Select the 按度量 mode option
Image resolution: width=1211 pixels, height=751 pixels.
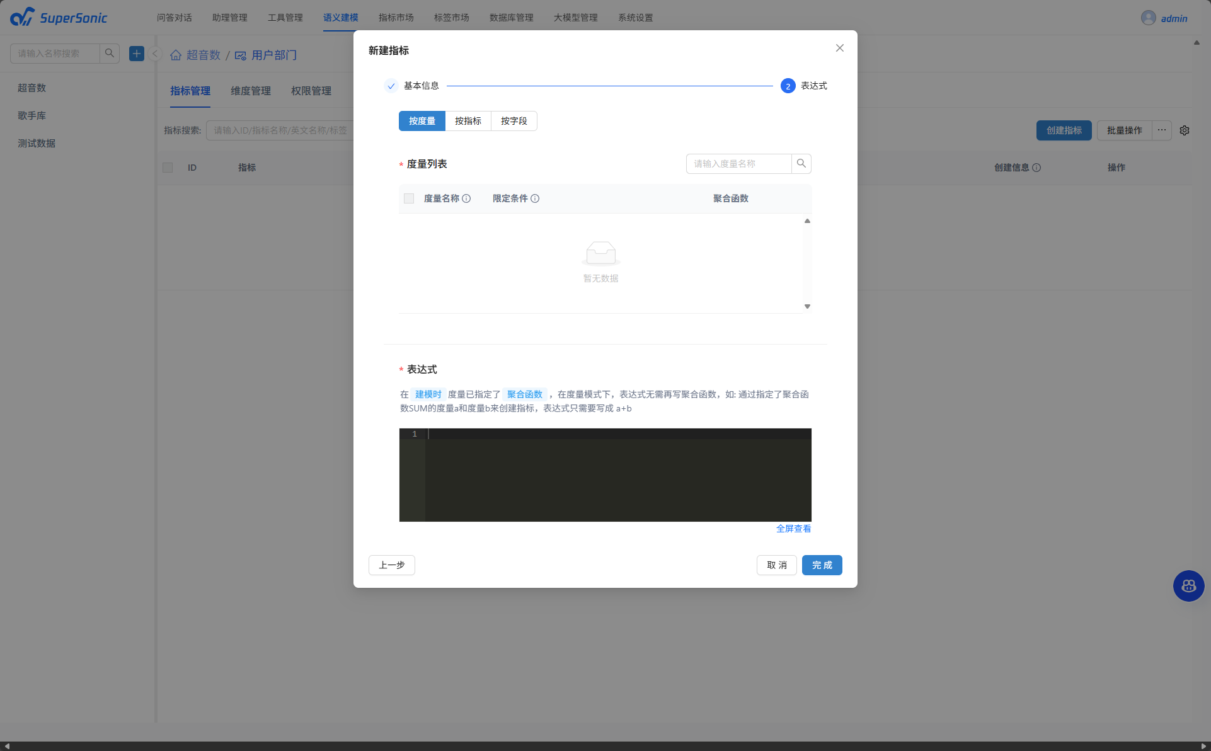(422, 121)
